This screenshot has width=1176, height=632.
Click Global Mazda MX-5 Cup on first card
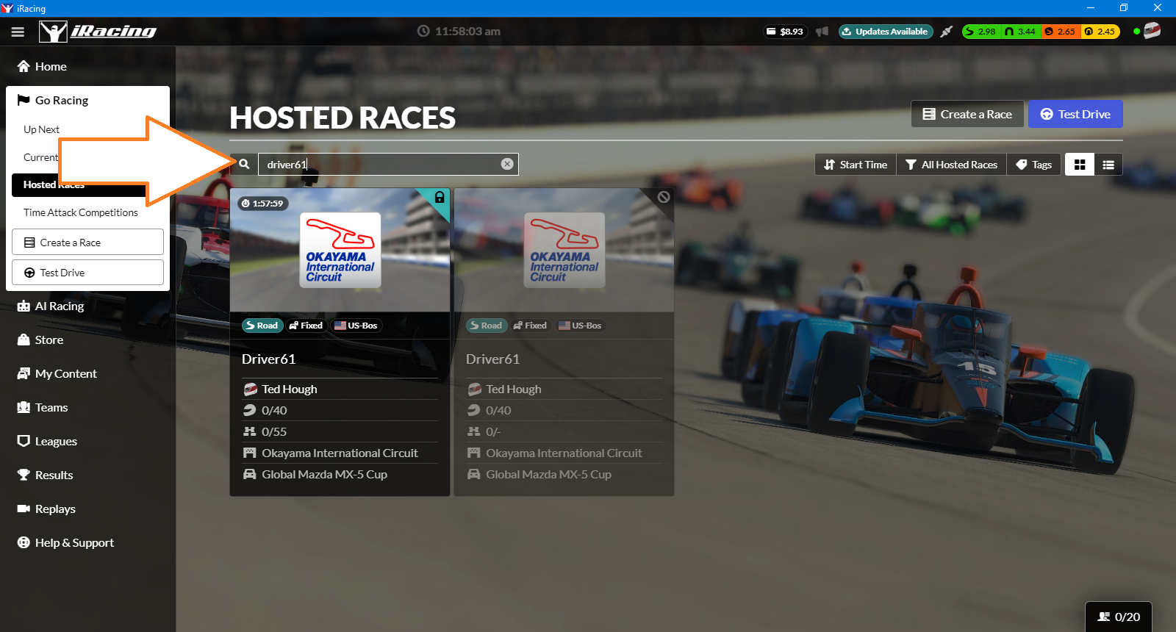[x=325, y=474]
